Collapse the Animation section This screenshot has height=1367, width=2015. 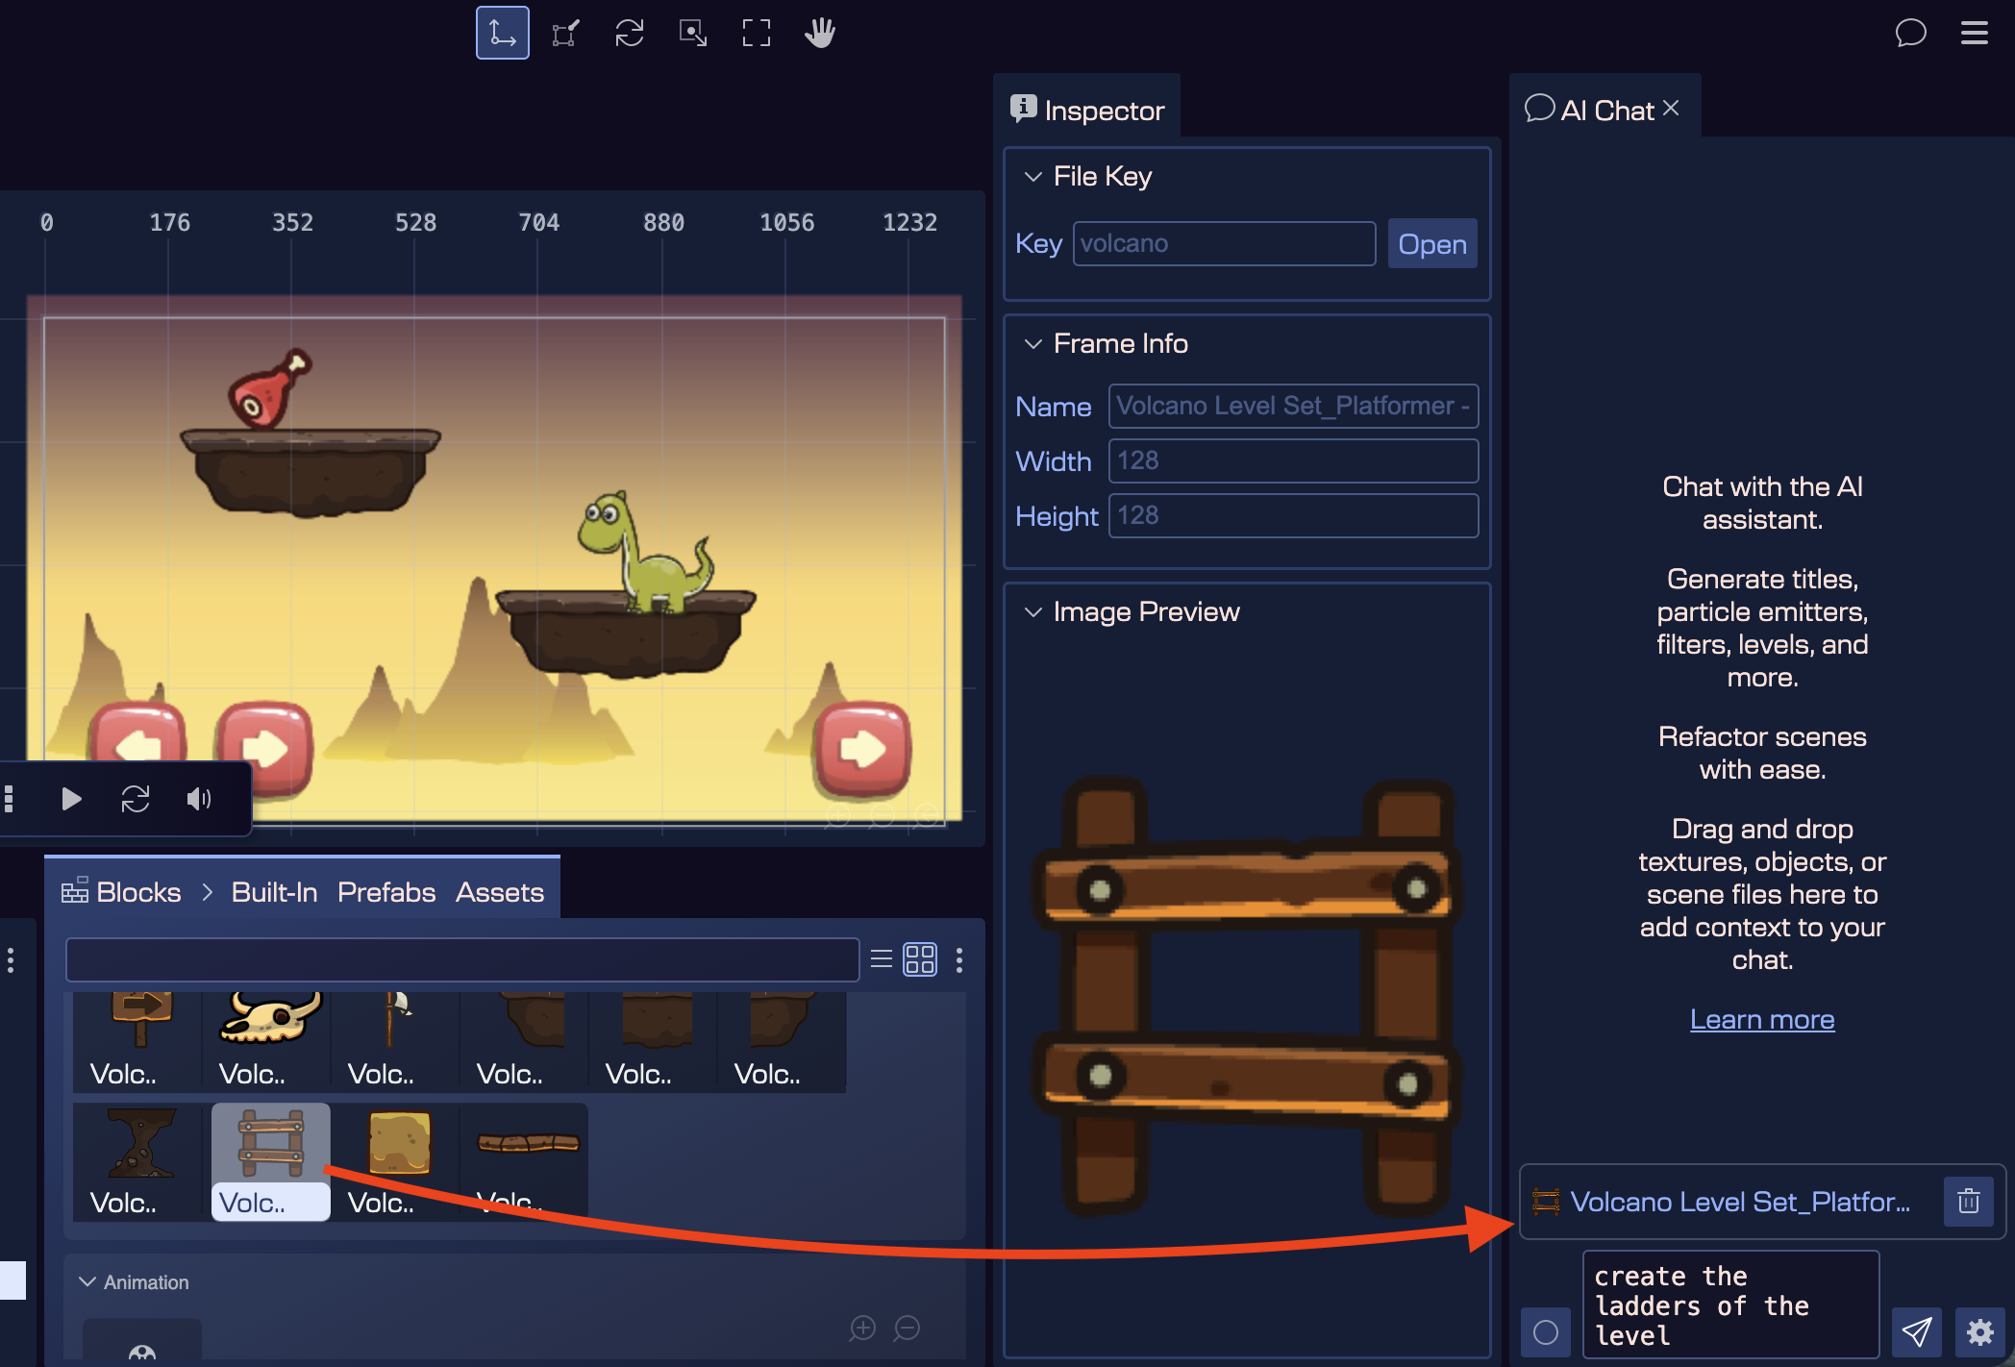point(87,1281)
